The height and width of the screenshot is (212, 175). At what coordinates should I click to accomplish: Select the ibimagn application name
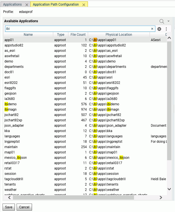point(10,110)
